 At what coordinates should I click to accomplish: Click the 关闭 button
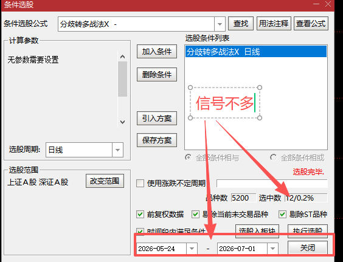pyautogui.click(x=308, y=248)
